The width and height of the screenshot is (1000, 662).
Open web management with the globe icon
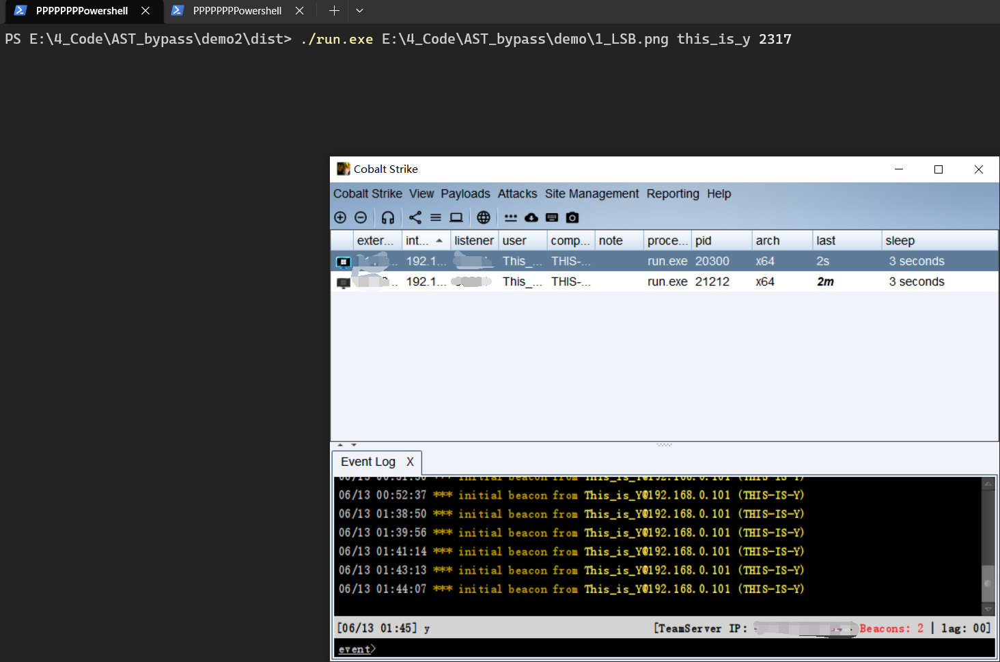click(x=484, y=217)
